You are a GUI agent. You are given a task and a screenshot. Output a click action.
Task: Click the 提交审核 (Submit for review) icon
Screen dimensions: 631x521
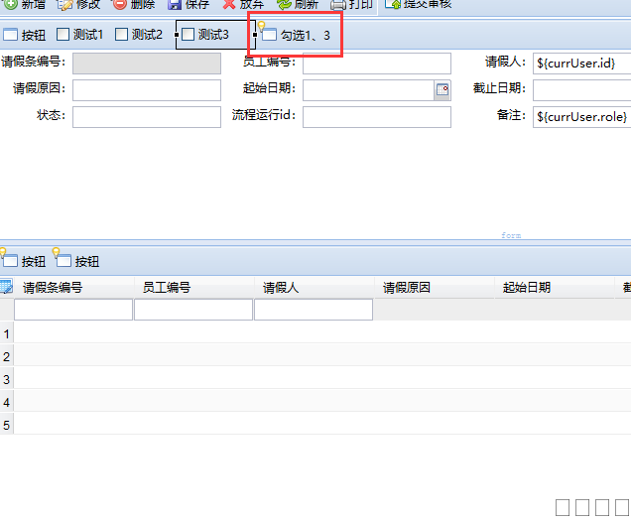click(391, 4)
